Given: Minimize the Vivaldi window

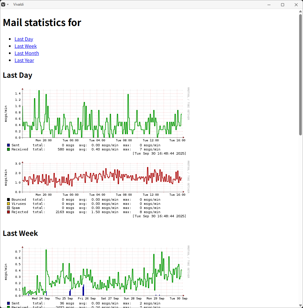Looking at the screenshot, I should click(269, 4).
